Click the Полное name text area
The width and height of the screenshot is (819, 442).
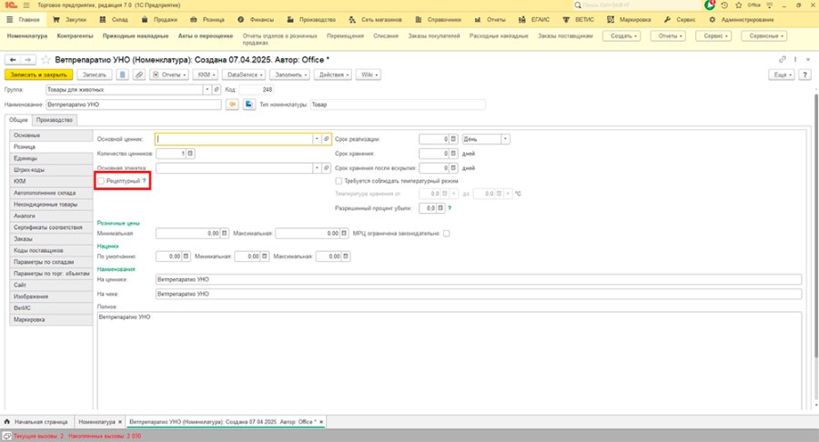click(450, 360)
